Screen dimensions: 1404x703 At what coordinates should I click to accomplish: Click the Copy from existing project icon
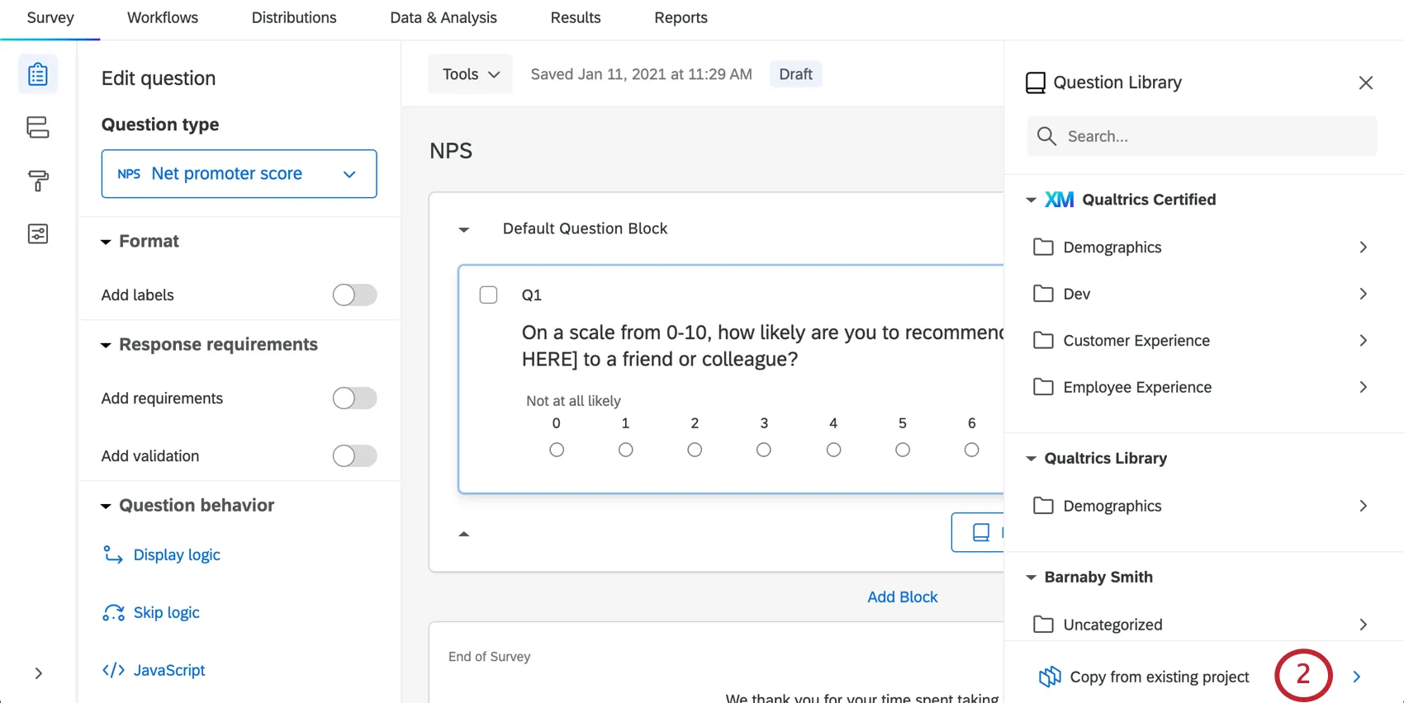(1050, 677)
